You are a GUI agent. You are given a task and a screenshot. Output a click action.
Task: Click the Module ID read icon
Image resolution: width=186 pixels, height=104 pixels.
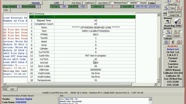[169, 32]
